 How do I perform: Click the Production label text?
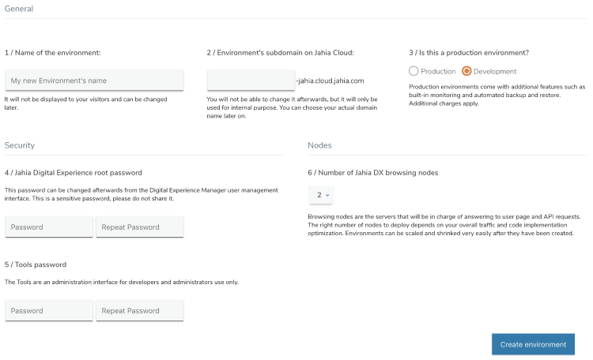(x=438, y=71)
